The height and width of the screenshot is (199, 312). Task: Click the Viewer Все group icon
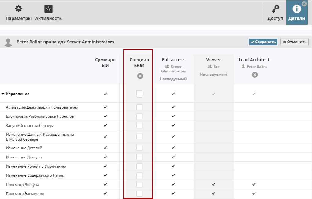coord(210,66)
